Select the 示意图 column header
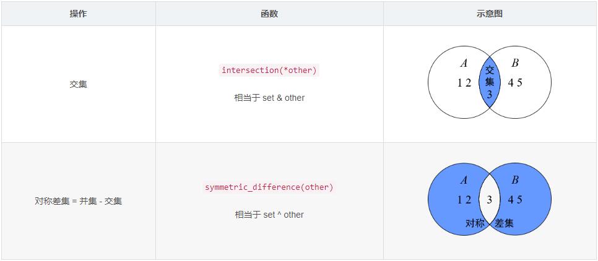The image size is (598, 261). pyautogui.click(x=490, y=14)
